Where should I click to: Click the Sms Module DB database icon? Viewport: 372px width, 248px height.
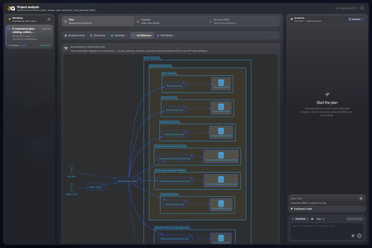pyautogui.click(x=221, y=84)
